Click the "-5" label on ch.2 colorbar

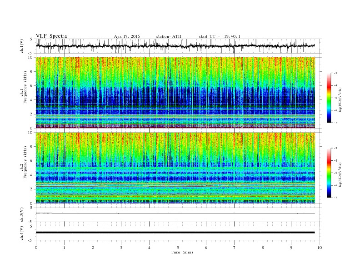[x=335, y=173]
